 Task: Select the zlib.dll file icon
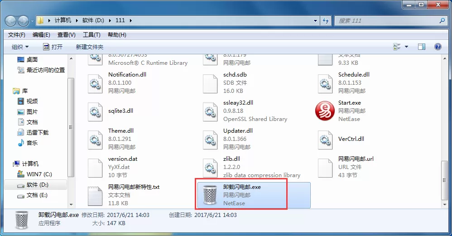pyautogui.click(x=210, y=168)
